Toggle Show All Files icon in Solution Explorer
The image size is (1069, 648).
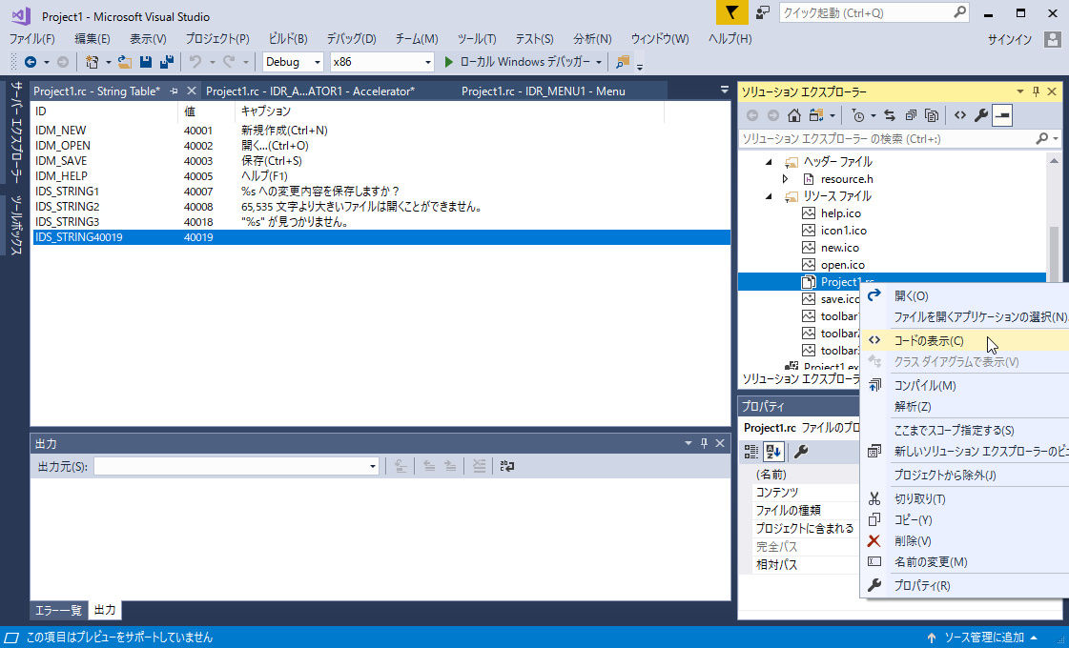pyautogui.click(x=932, y=116)
